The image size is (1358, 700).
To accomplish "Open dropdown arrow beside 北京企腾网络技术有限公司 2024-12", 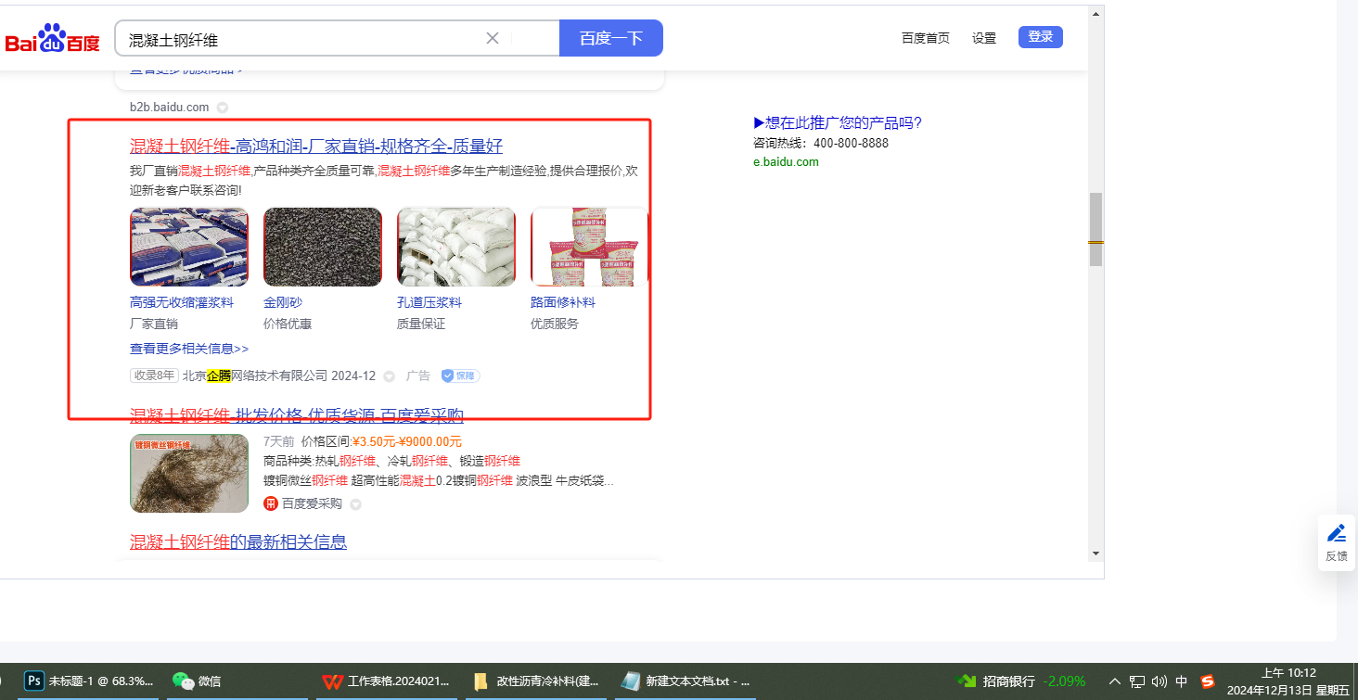I will [x=390, y=376].
